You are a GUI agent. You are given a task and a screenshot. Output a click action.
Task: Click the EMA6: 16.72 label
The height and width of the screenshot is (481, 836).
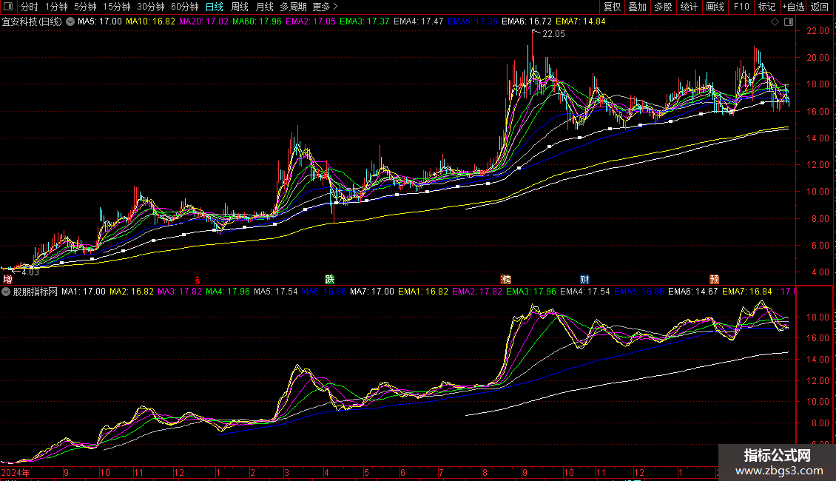(x=527, y=22)
